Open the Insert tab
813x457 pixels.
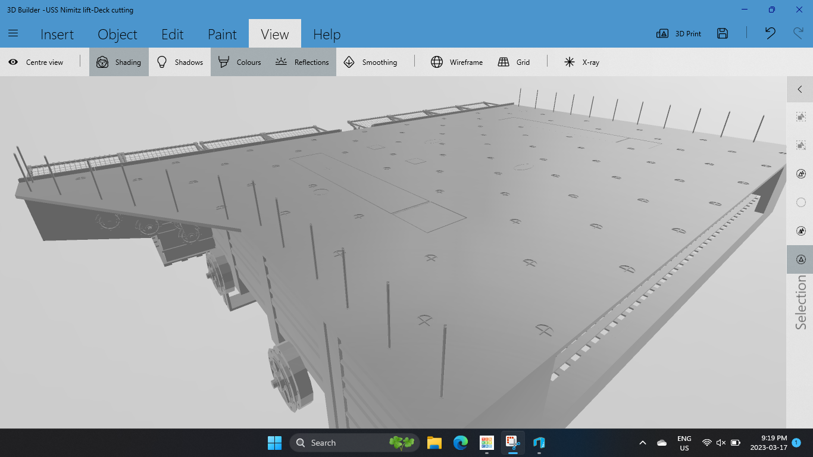(x=57, y=35)
